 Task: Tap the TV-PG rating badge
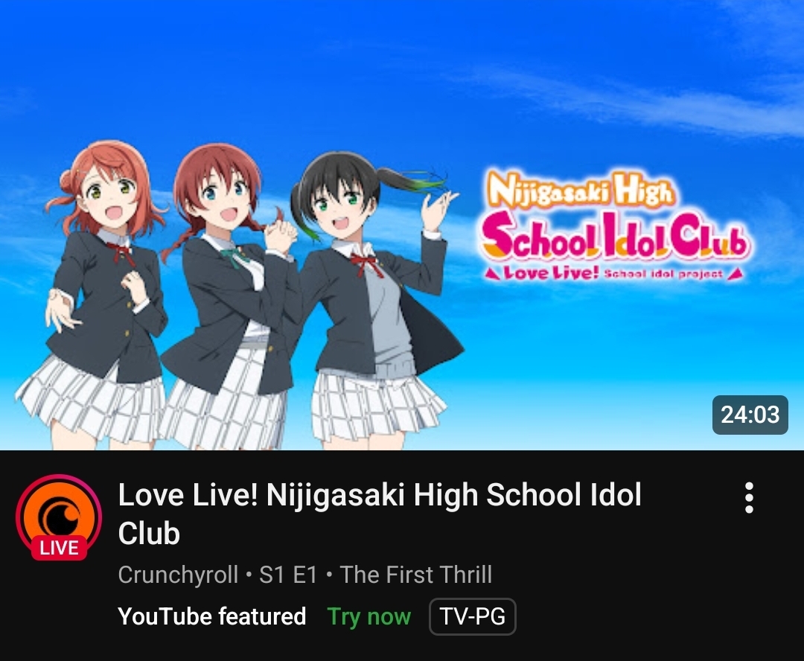coord(472,616)
